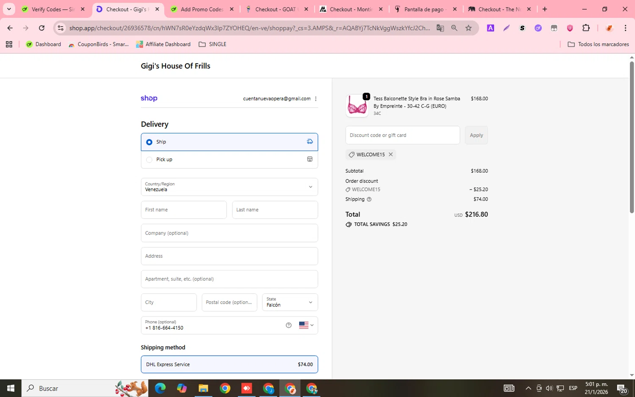Click the purple pen extension icon
Screen dimensions: 635x397
(x=506, y=28)
